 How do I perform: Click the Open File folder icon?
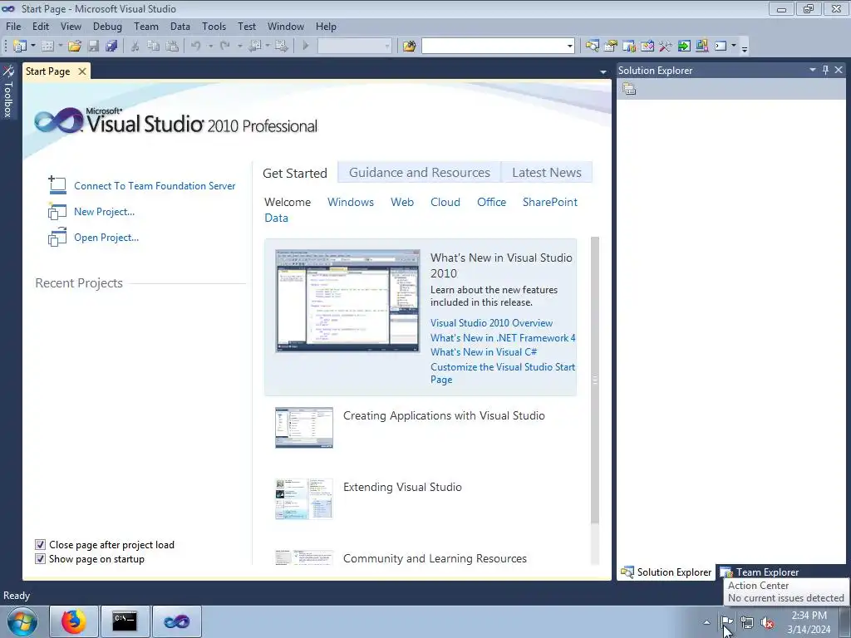pos(75,47)
